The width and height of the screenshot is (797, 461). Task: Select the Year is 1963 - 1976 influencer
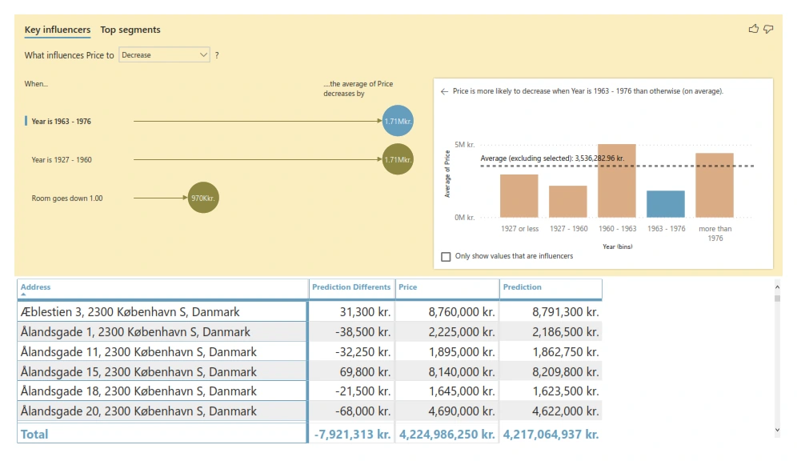pyautogui.click(x=61, y=122)
